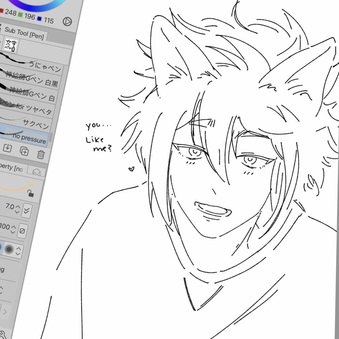Click the delete sub tool trash icon
339x339 pixels.
pyautogui.click(x=41, y=154)
